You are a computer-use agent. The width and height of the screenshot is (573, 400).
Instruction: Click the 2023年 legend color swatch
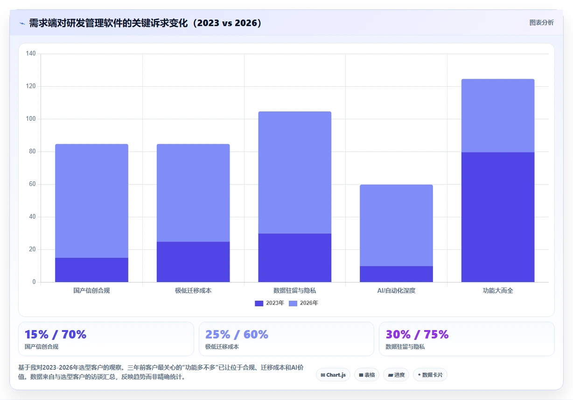point(259,303)
